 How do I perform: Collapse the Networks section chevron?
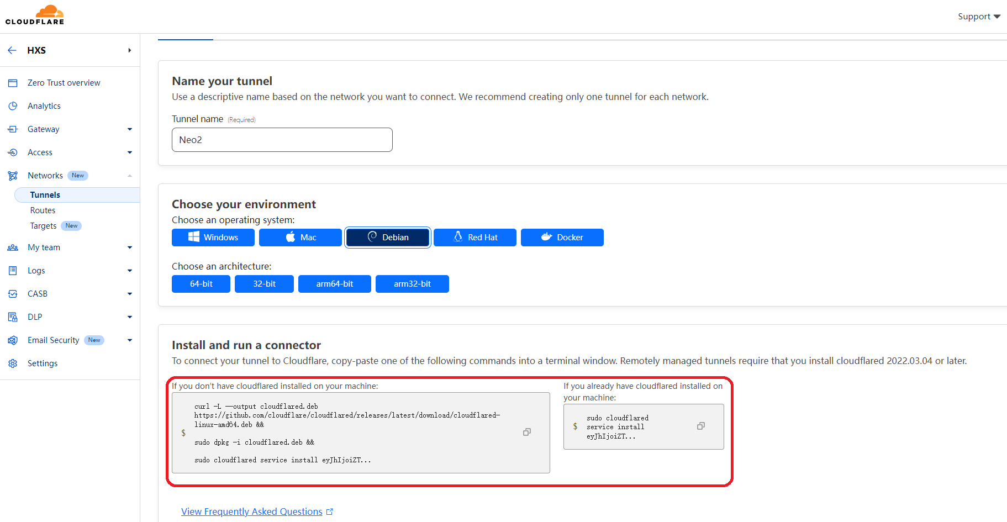coord(130,176)
